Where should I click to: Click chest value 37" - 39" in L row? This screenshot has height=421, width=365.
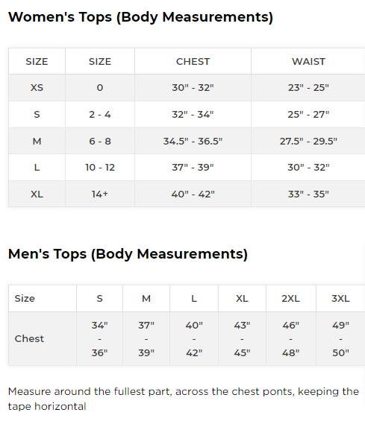click(x=193, y=168)
